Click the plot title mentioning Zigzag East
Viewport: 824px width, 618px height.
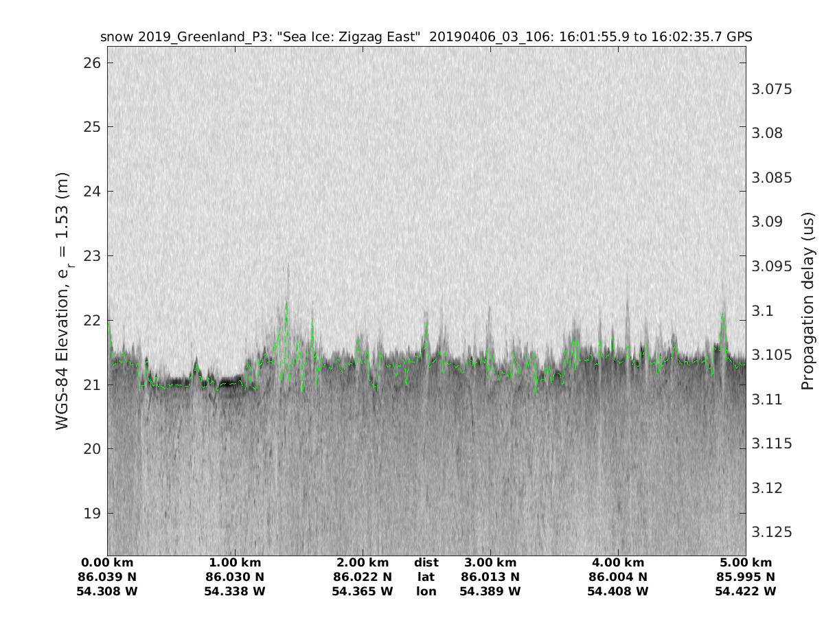click(x=426, y=37)
